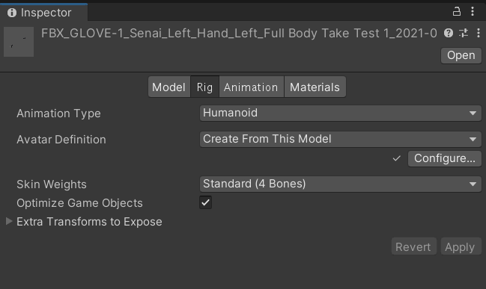Switch to the Materials tab
This screenshot has width=486, height=289.
tap(315, 87)
